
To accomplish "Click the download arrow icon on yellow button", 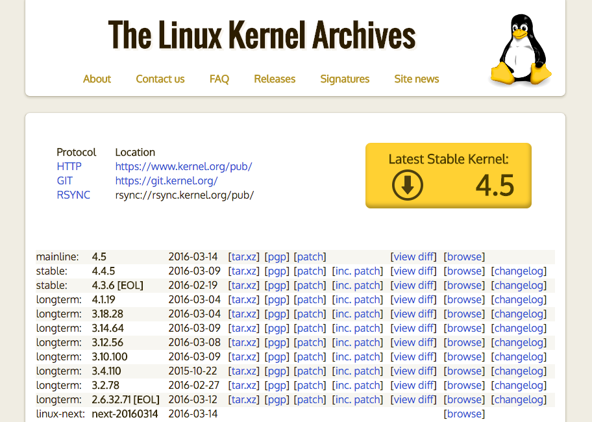I will point(408,185).
